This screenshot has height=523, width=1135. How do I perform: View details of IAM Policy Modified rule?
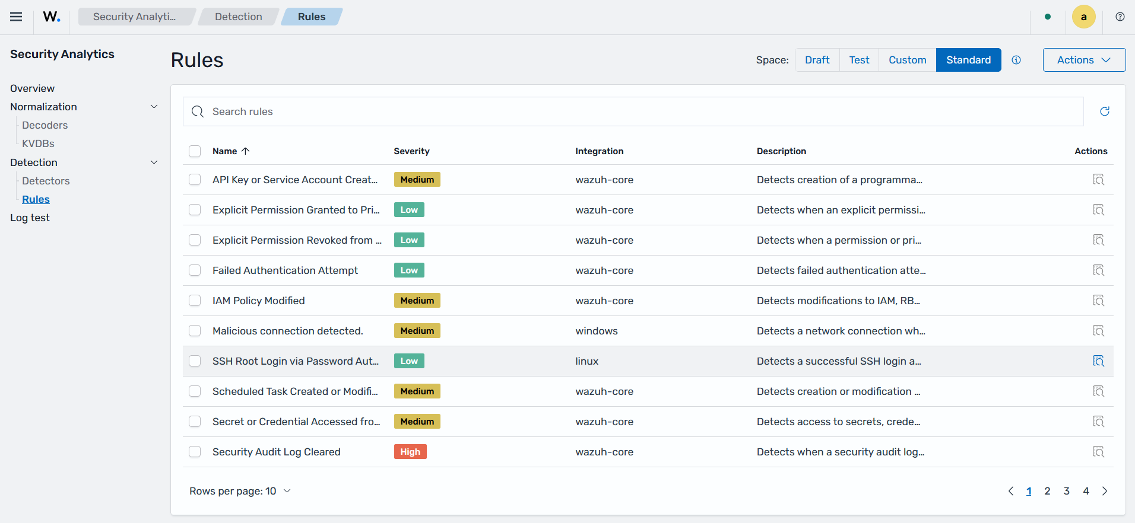pos(1098,301)
